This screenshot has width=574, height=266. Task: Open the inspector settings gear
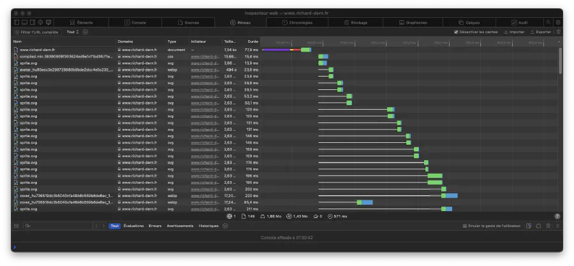click(557, 22)
